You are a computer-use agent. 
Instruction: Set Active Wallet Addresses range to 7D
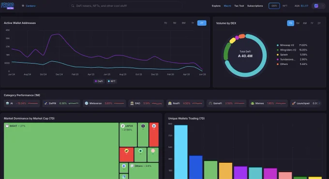point(165,23)
